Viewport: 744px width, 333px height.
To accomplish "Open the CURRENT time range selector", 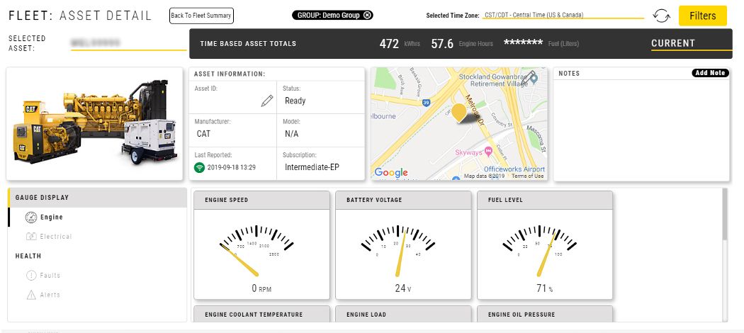I will pos(689,43).
